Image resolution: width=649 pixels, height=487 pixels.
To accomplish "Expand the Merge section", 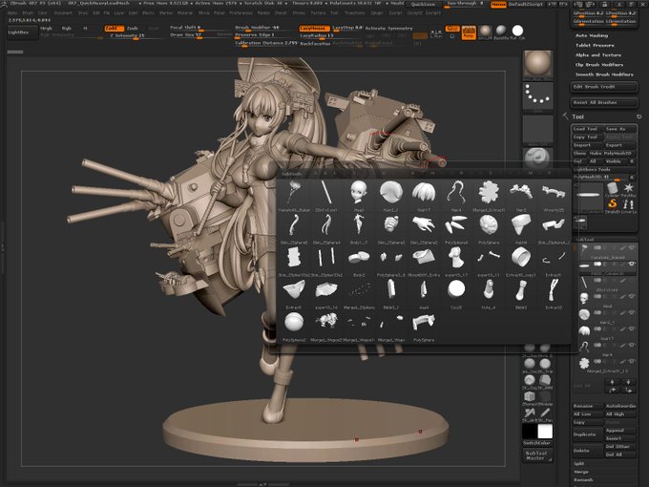I will pyautogui.click(x=580, y=472).
